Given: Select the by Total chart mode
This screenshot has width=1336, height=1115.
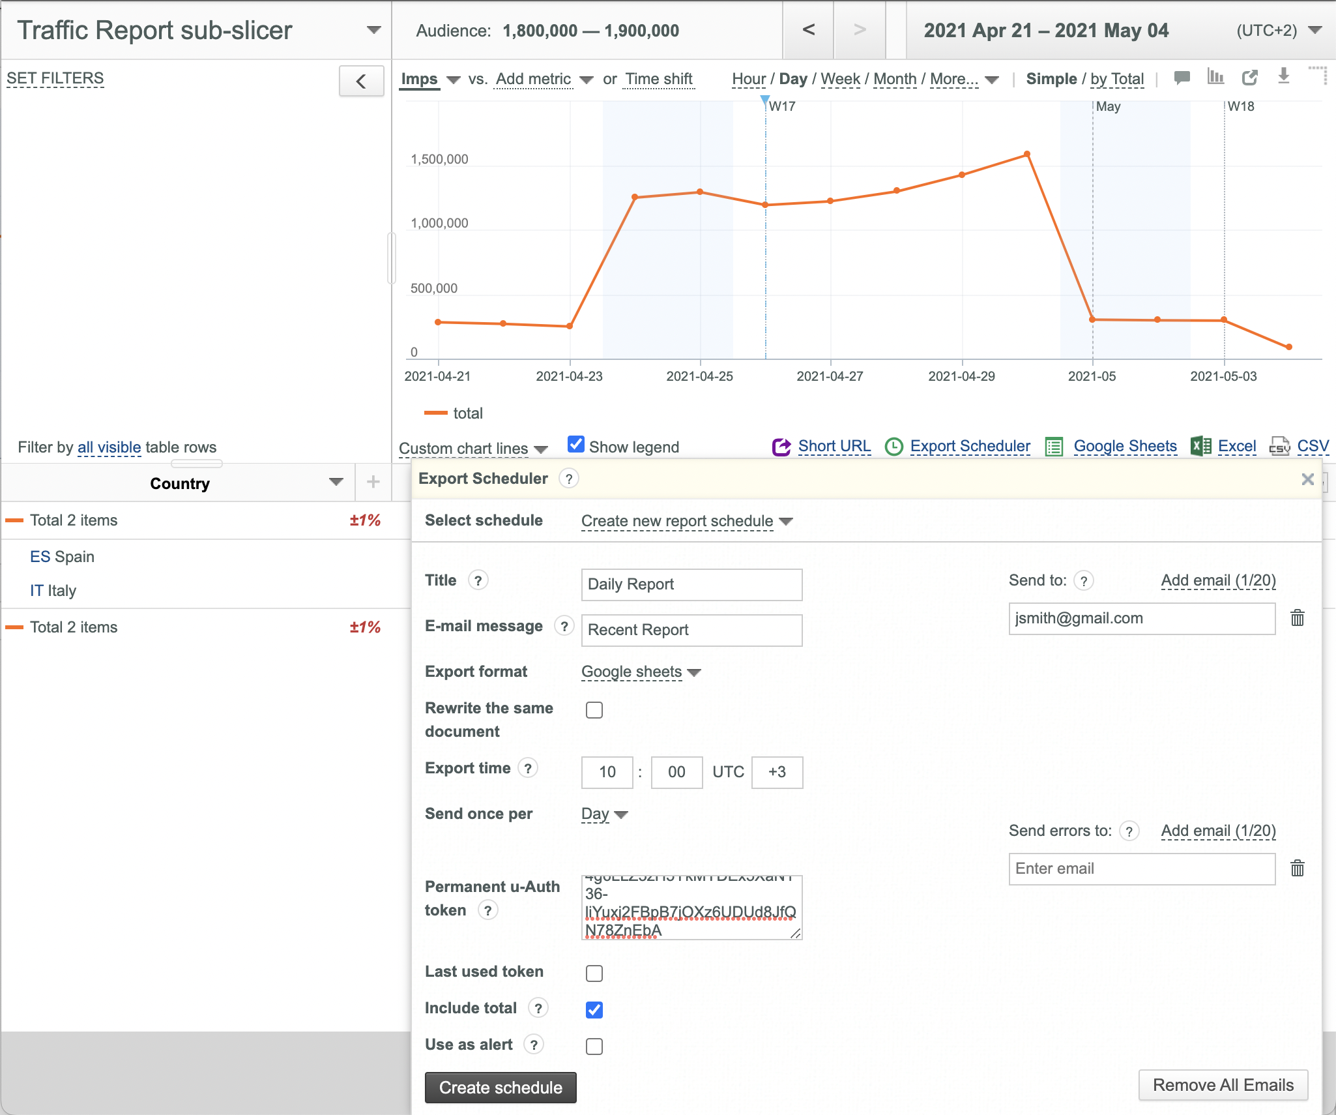Looking at the screenshot, I should pos(1117,79).
